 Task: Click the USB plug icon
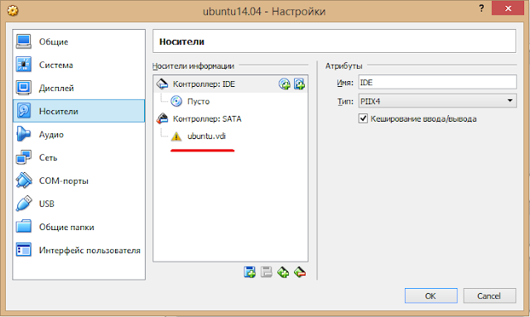pos(24,204)
